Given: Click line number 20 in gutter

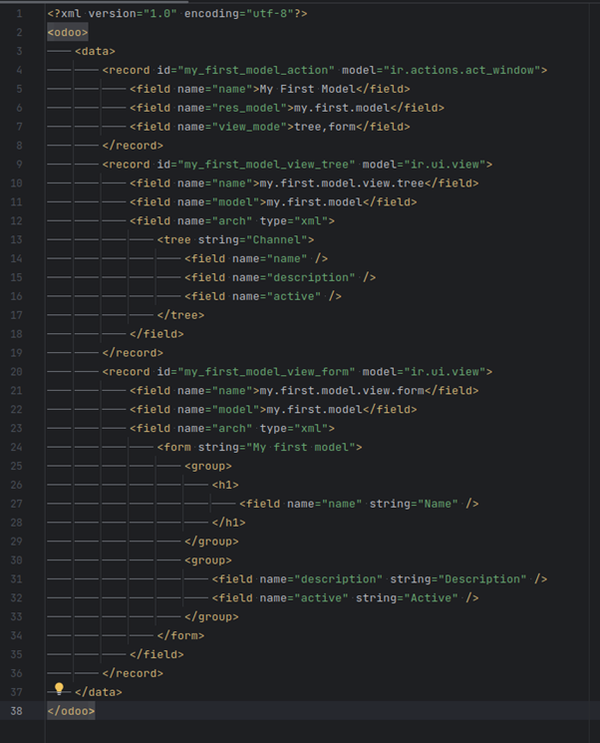Looking at the screenshot, I should 17,372.
